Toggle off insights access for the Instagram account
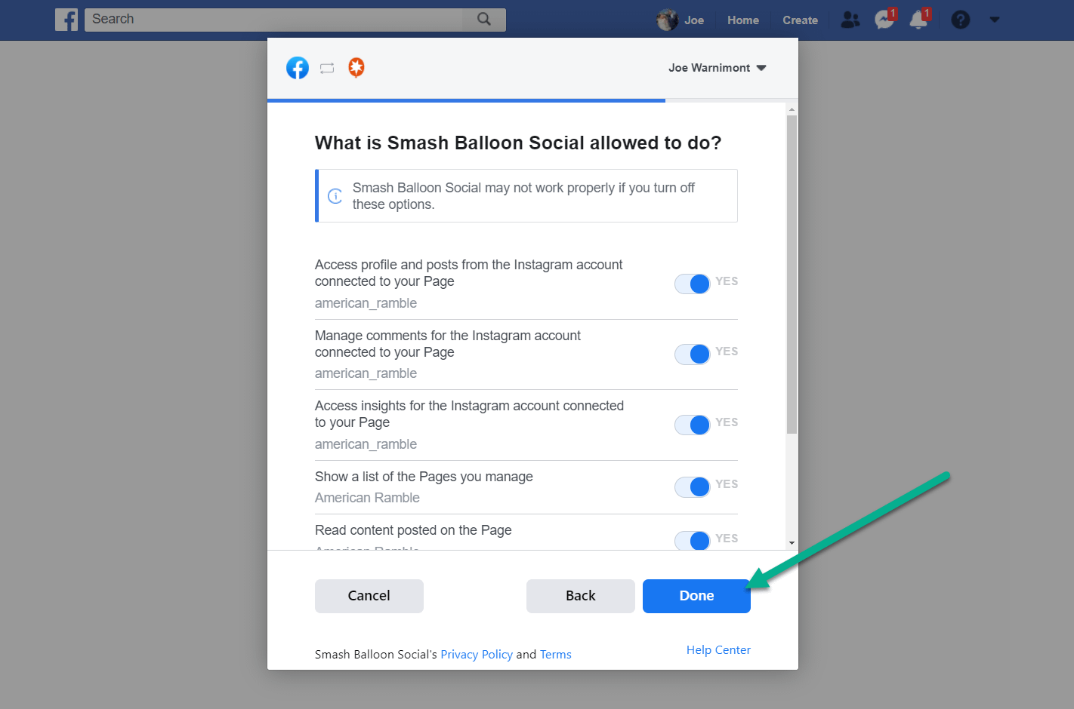The width and height of the screenshot is (1074, 709). click(692, 425)
